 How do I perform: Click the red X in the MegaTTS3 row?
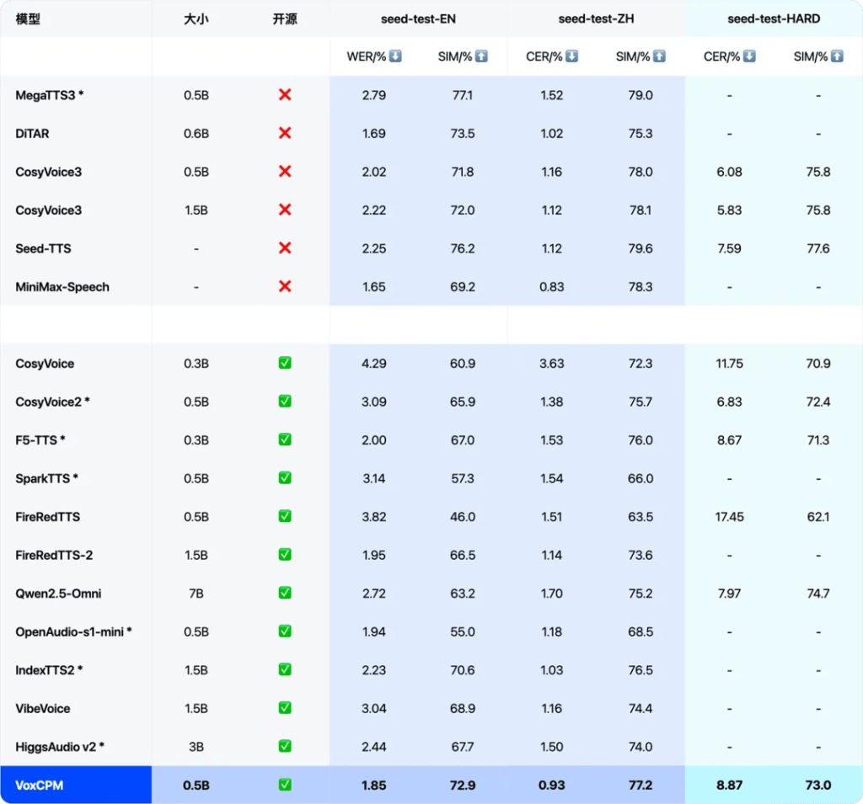tap(285, 95)
